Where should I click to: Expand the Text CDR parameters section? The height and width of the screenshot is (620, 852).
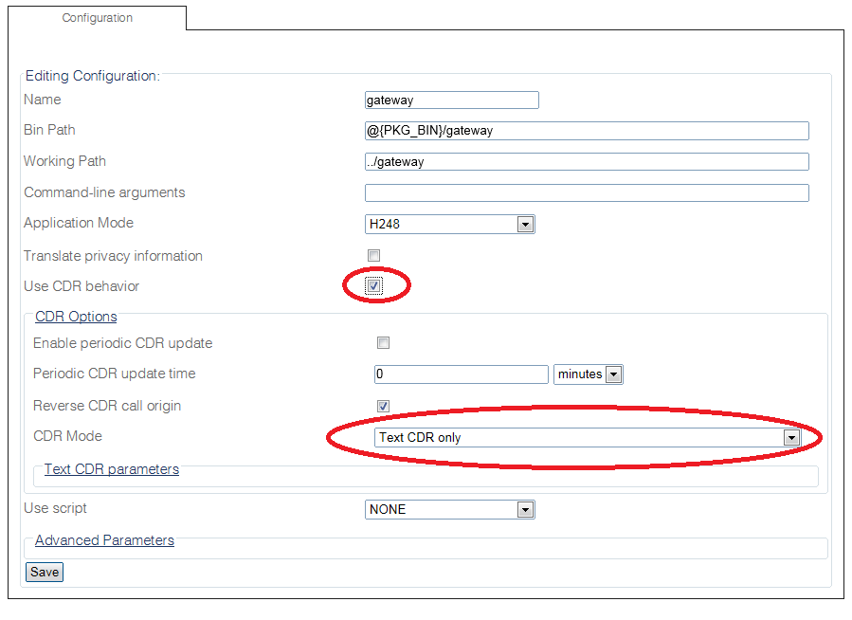tap(111, 469)
